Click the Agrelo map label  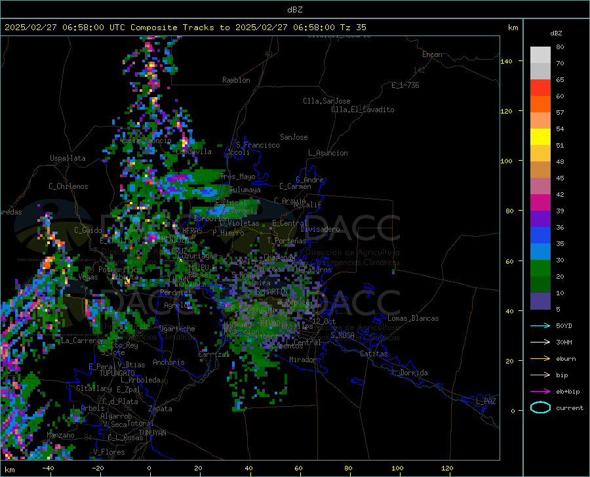pyautogui.click(x=176, y=305)
